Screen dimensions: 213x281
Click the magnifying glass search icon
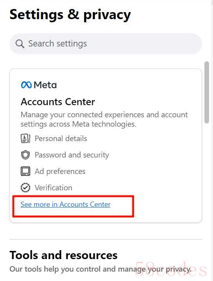(20, 44)
